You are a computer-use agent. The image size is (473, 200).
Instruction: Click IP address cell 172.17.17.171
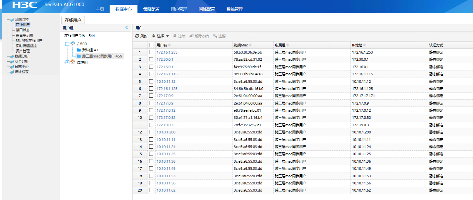[363, 96]
